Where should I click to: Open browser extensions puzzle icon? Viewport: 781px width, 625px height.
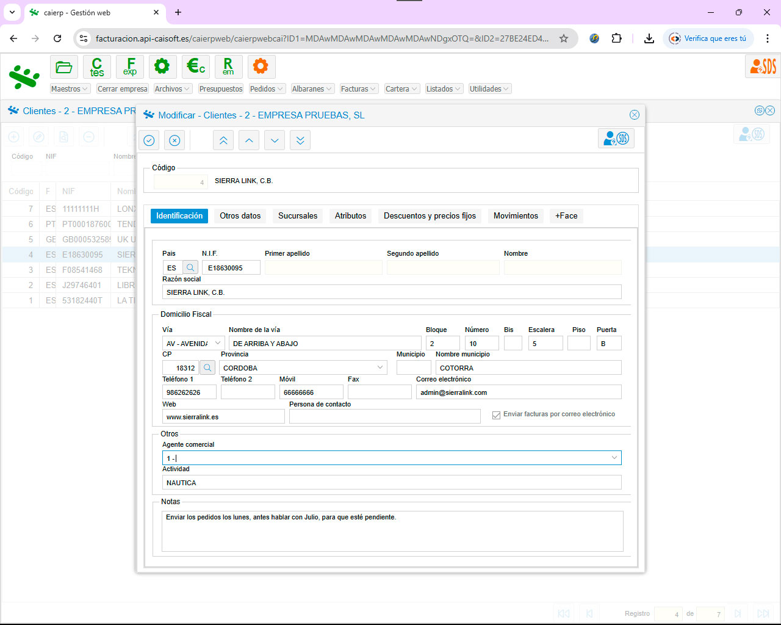616,38
